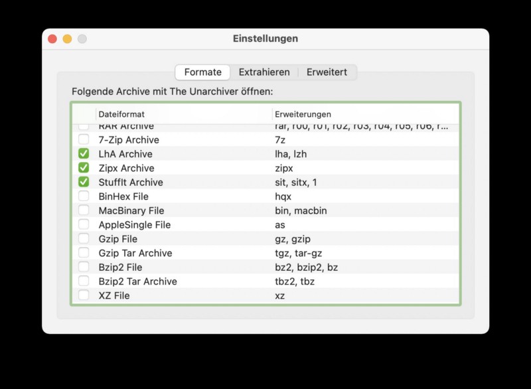Click the Erweiterungen column header
Viewport: 531px width, 389px height.
point(366,114)
